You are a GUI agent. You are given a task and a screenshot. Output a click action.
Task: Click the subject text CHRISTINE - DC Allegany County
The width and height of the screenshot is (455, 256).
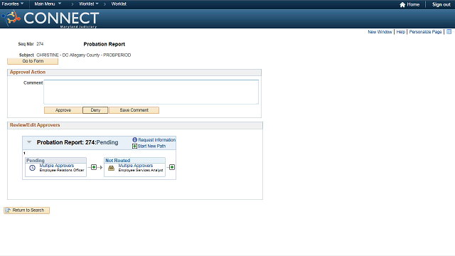click(x=84, y=55)
